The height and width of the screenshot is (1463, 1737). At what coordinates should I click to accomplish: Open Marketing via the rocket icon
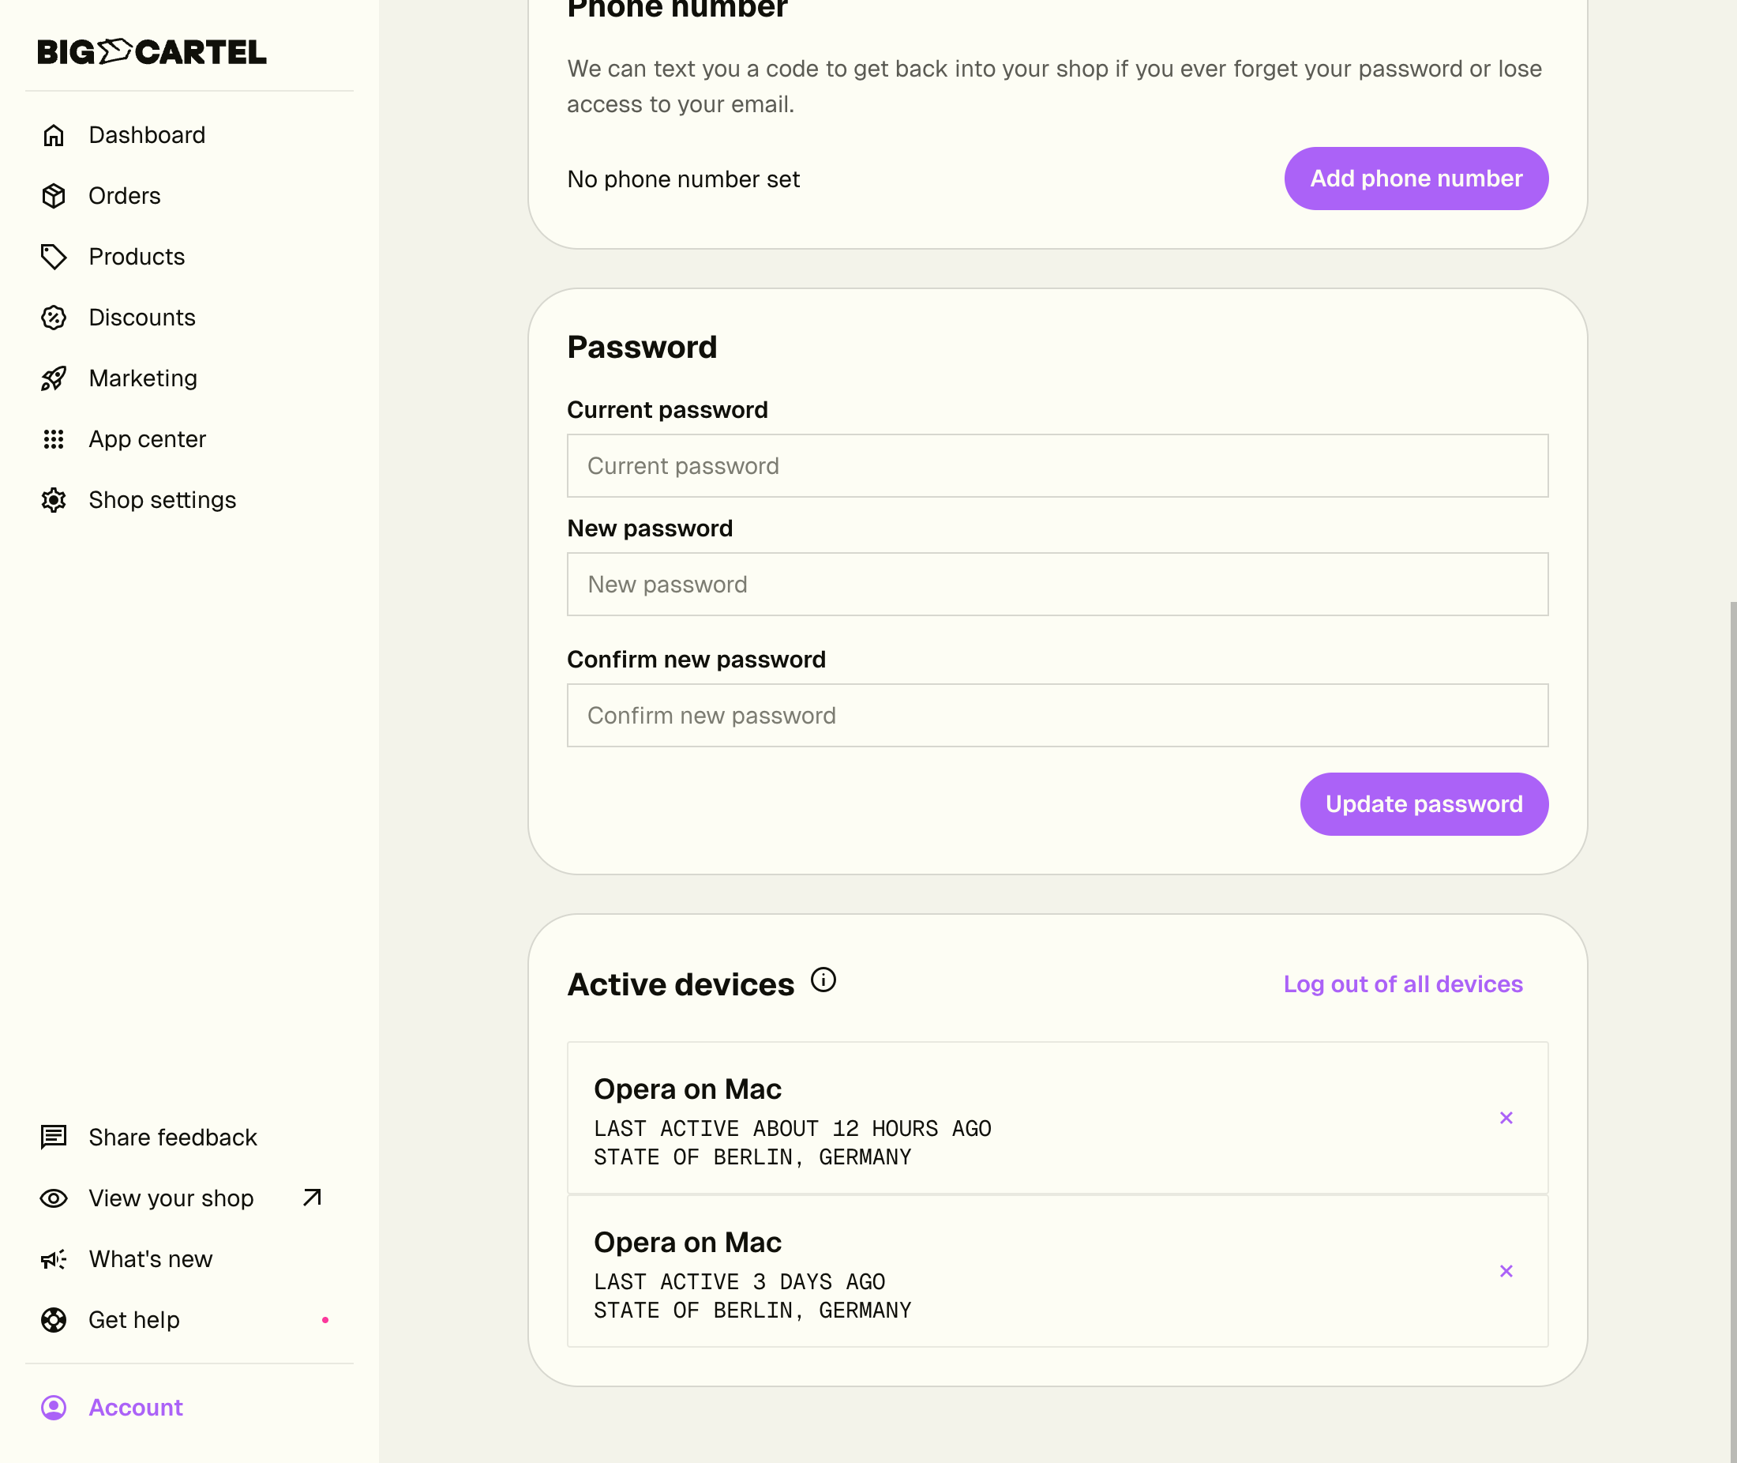[x=54, y=378]
